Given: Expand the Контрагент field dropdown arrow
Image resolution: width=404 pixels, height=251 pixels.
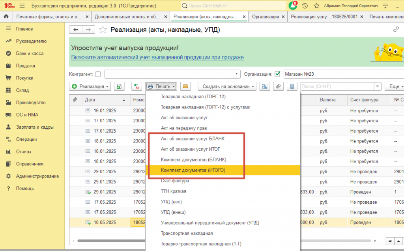Looking at the screenshot, I should pyautogui.click(x=237, y=74).
